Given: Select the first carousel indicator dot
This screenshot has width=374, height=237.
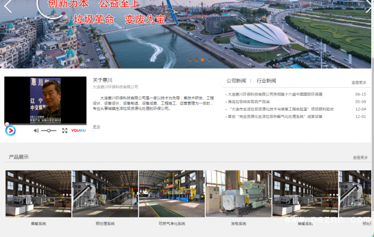Looking at the screenshot, I should (x=190, y=60).
